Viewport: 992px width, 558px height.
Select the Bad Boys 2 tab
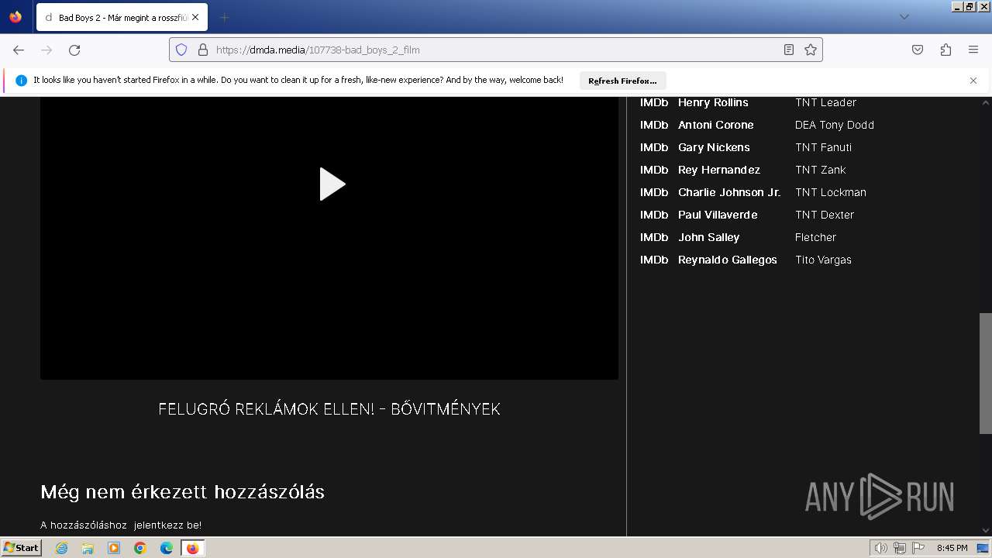pyautogui.click(x=122, y=17)
